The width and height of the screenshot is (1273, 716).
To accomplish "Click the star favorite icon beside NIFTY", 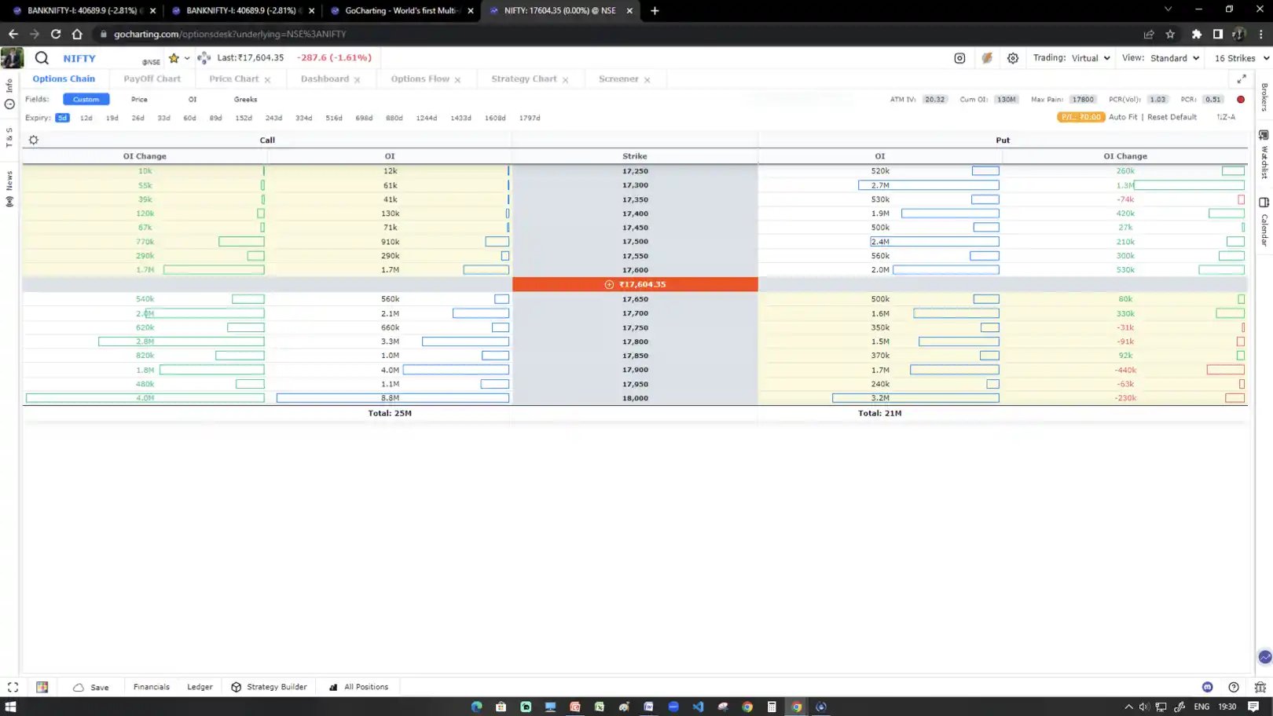I will pos(172,58).
